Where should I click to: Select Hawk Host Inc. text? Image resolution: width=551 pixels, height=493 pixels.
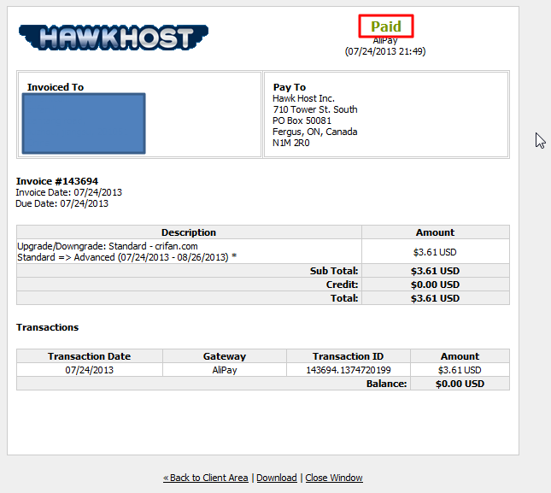point(303,98)
